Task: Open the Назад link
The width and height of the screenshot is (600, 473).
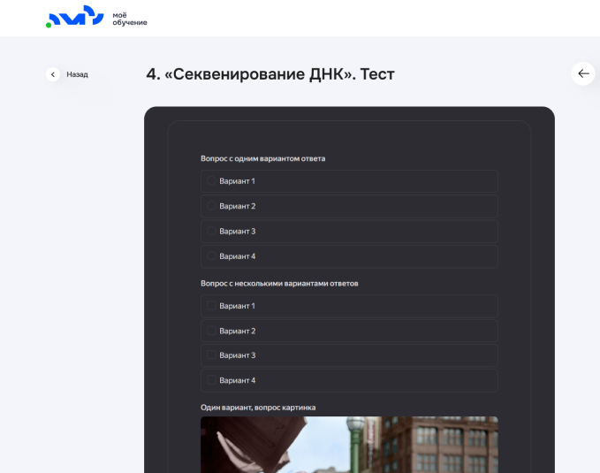Action: click(x=77, y=74)
